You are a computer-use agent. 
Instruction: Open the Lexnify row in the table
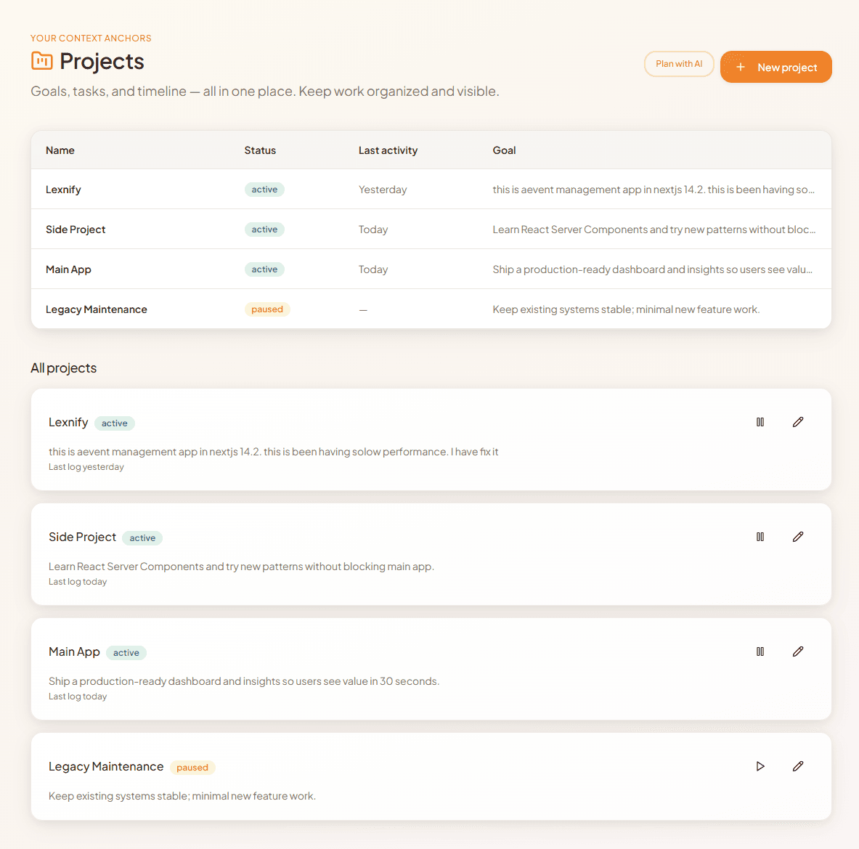[x=63, y=189]
